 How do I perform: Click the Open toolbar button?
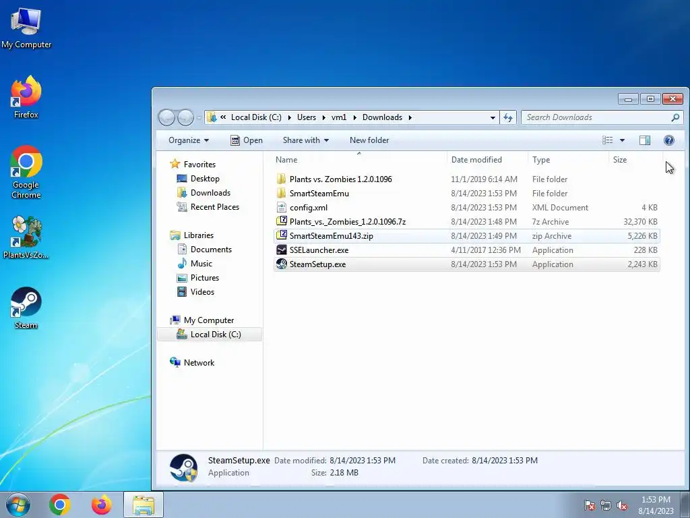[247, 140]
